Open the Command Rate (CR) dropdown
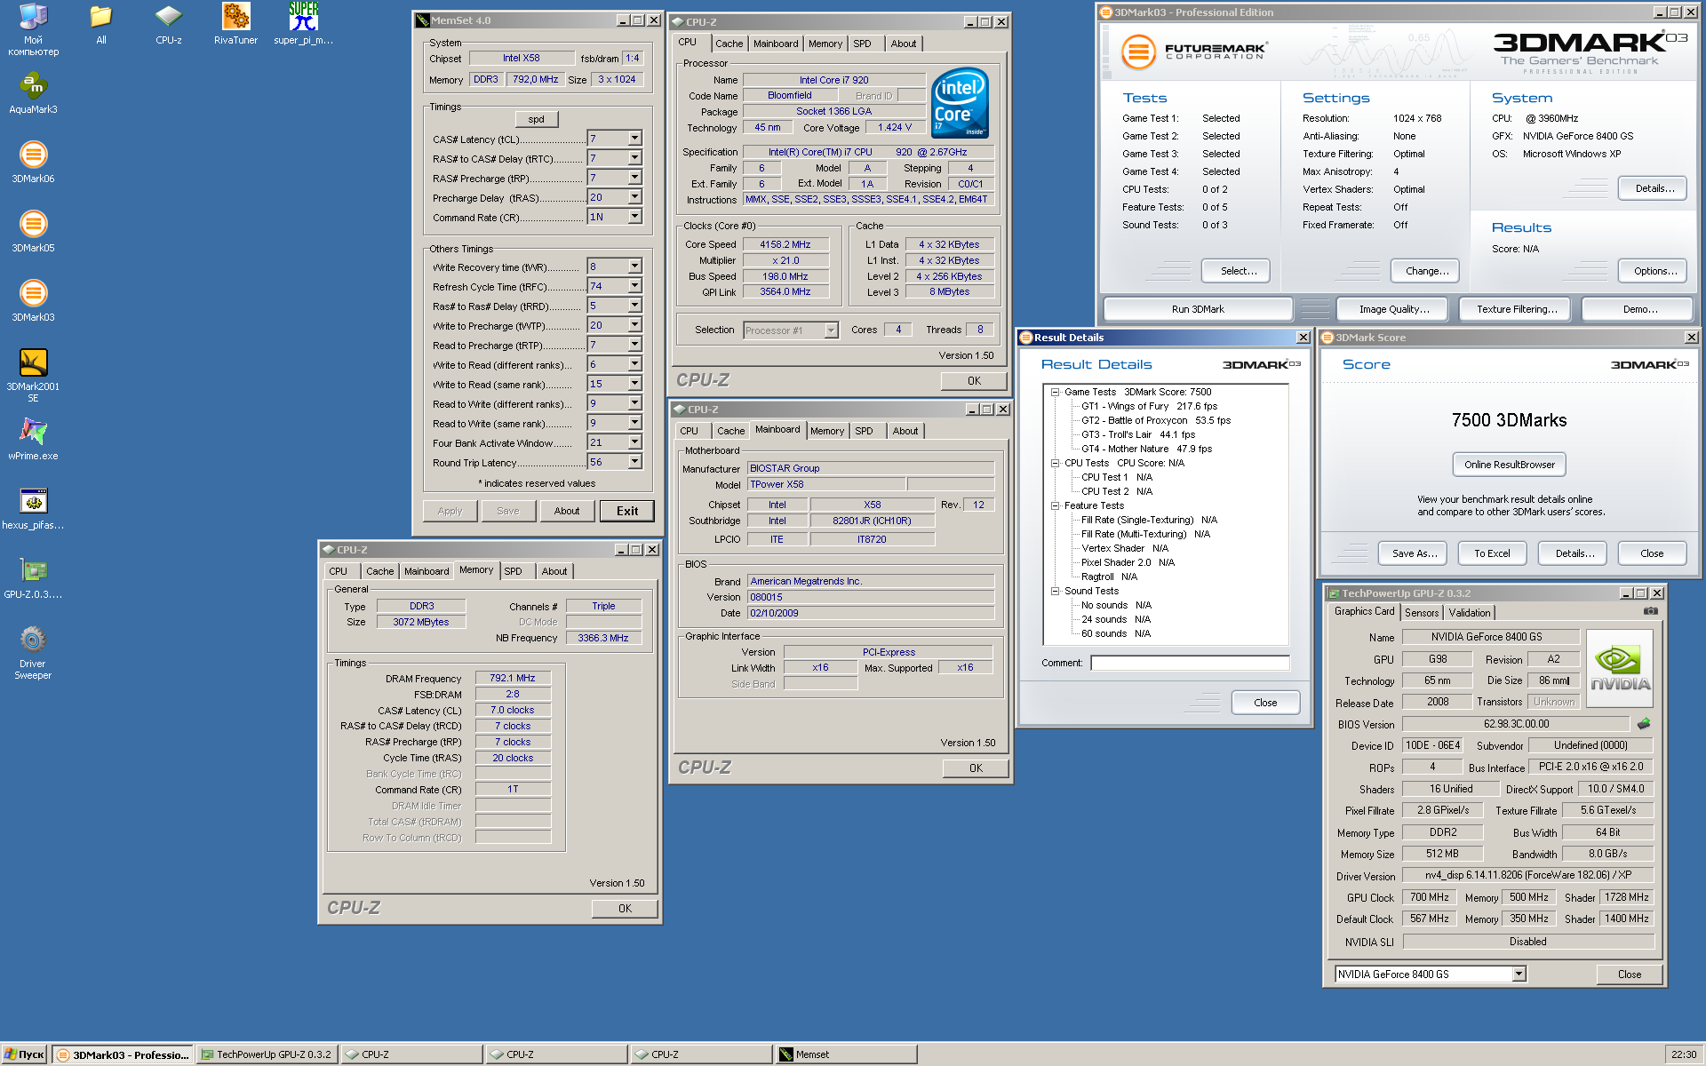The width and height of the screenshot is (1706, 1066). coord(634,217)
